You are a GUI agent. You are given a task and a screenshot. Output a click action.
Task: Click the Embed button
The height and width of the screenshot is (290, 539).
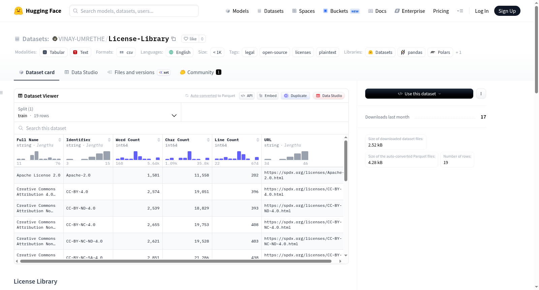click(267, 96)
